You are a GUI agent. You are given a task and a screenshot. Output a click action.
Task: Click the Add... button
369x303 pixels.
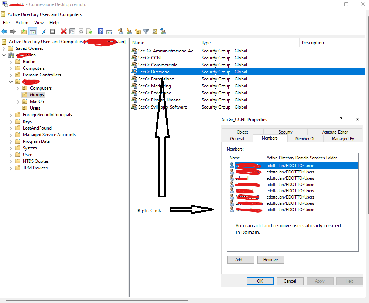(240, 260)
